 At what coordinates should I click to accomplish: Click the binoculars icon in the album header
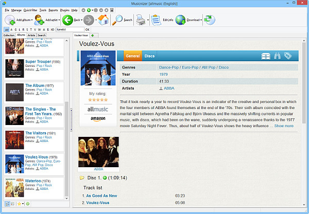coord(277,56)
